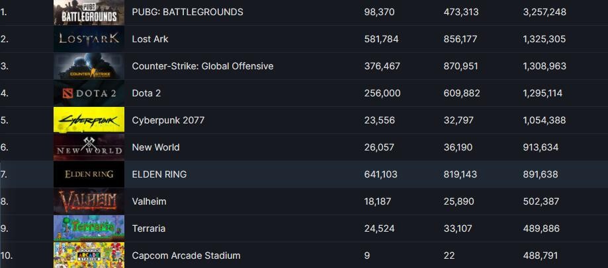Image resolution: width=608 pixels, height=268 pixels.
Task: Click the New World game name
Action: [x=155, y=147]
